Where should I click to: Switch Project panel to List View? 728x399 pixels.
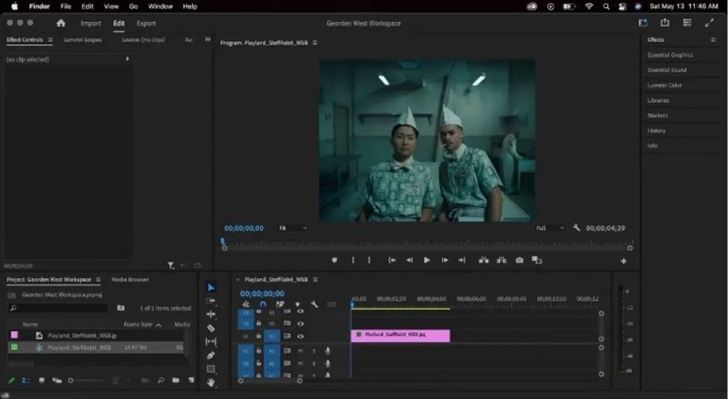point(26,380)
